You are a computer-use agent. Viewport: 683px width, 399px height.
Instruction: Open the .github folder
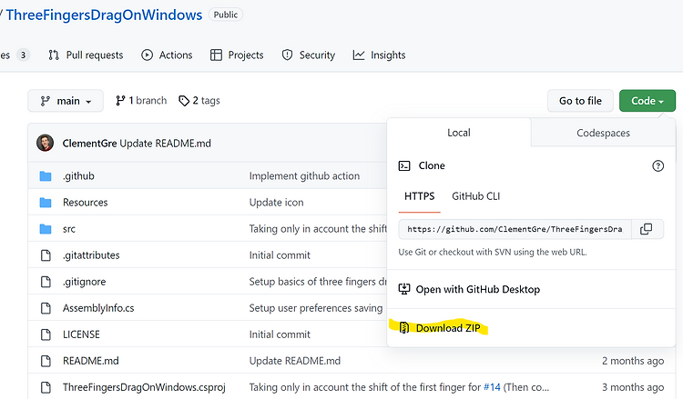(x=78, y=176)
